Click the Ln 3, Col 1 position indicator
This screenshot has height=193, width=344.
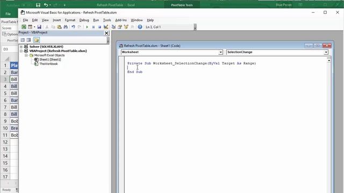tap(153, 27)
